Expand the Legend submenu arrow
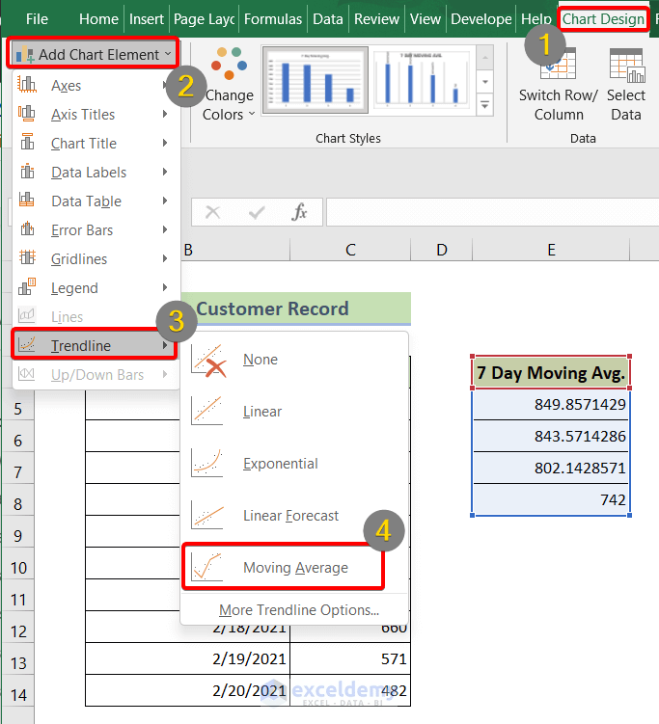Image resolution: width=659 pixels, height=724 pixels. click(165, 287)
